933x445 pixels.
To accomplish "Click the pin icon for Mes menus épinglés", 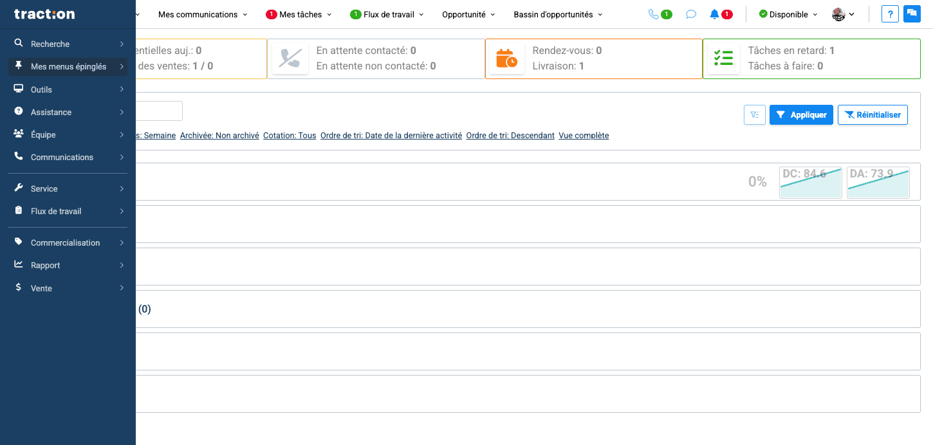I will 19,66.
